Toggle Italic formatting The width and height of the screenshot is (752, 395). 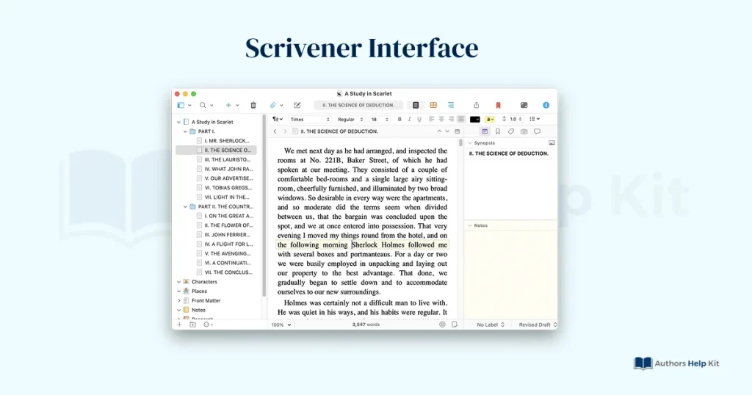(409, 120)
